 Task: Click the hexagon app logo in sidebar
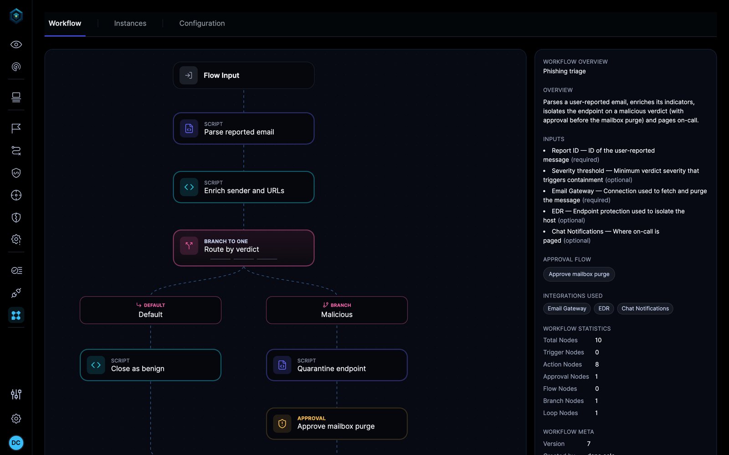(16, 16)
